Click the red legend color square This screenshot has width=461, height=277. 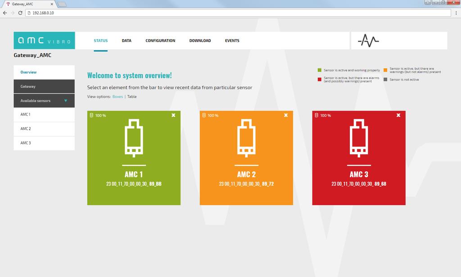(x=320, y=80)
